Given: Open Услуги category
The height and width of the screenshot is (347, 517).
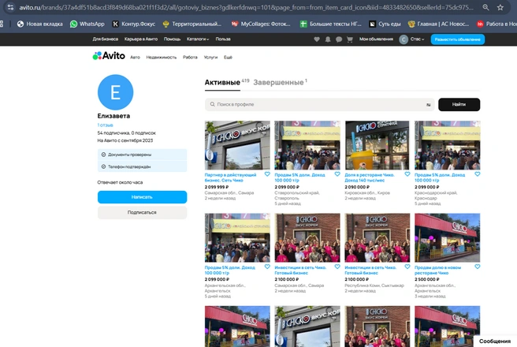Looking at the screenshot, I should point(210,58).
